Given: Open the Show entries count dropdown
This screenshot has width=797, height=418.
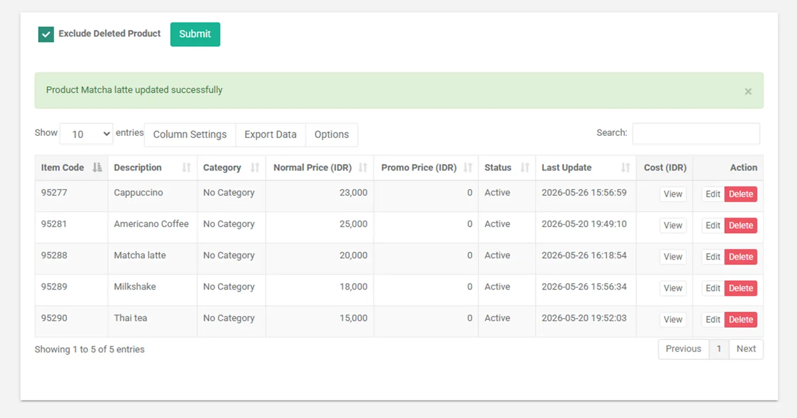Looking at the screenshot, I should pyautogui.click(x=86, y=134).
